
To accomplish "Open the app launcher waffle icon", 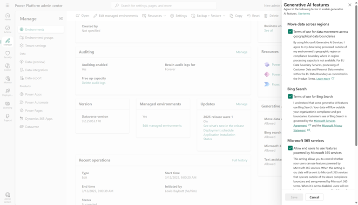I will pyautogui.click(x=7, y=5).
